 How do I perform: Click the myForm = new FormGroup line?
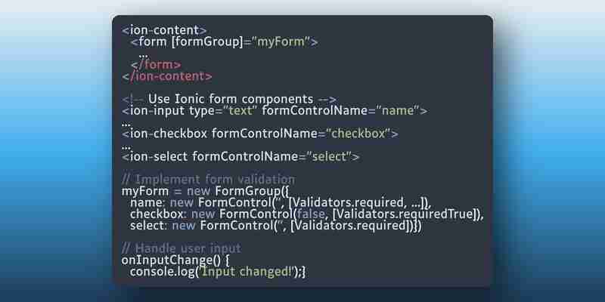pos(205,191)
